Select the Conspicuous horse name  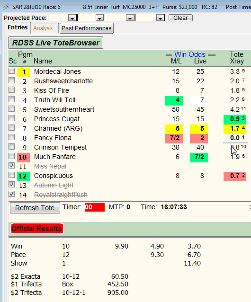click(x=54, y=176)
